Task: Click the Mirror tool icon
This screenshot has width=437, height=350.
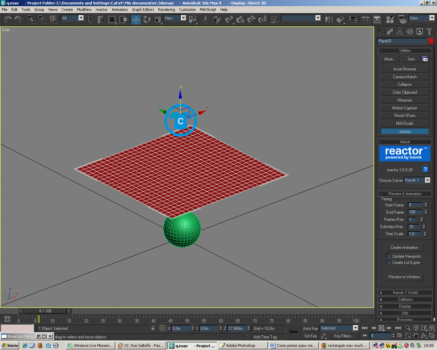Action: point(329,19)
